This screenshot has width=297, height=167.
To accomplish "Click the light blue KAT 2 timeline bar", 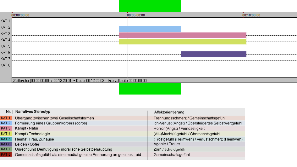I will tap(150, 29).
